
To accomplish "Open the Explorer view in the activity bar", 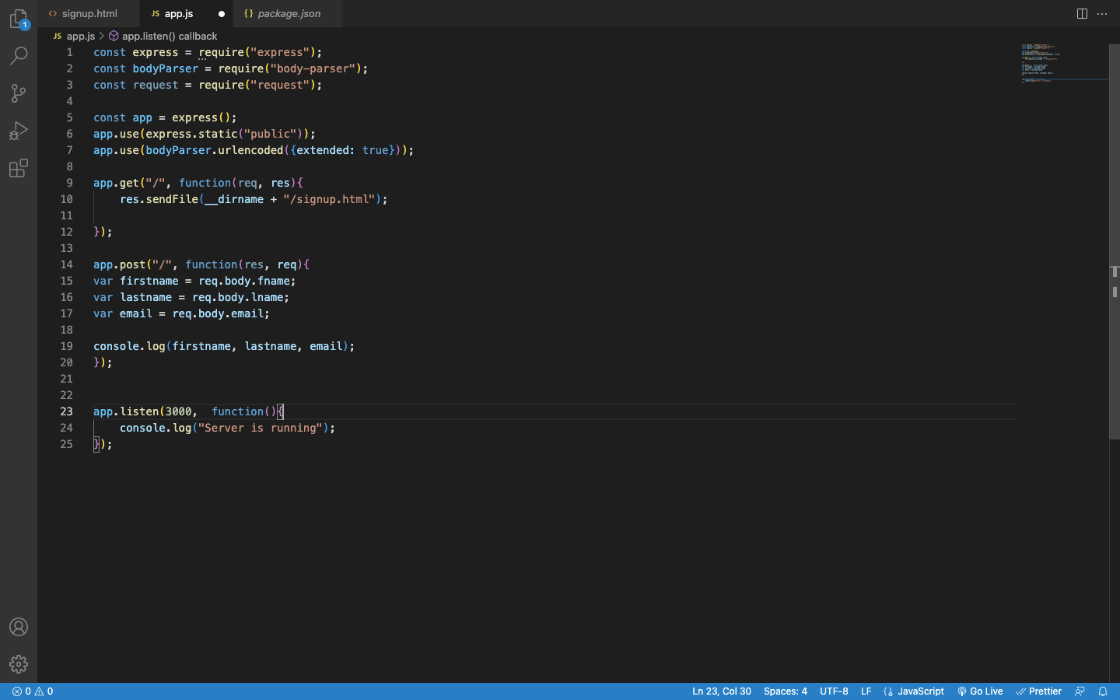I will 18,19.
